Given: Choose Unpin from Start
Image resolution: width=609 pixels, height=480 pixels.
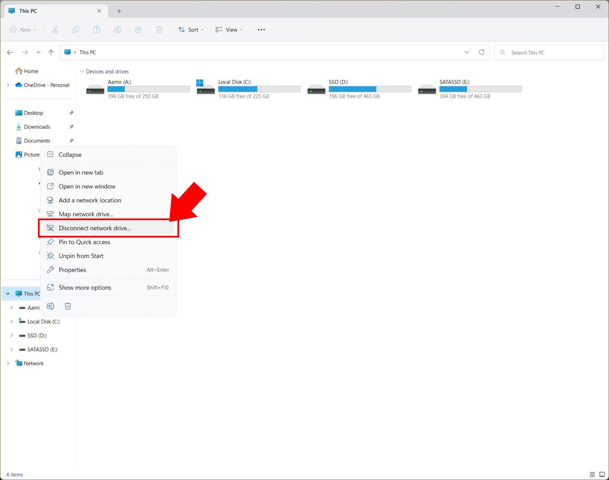Looking at the screenshot, I should click(x=108, y=256).
